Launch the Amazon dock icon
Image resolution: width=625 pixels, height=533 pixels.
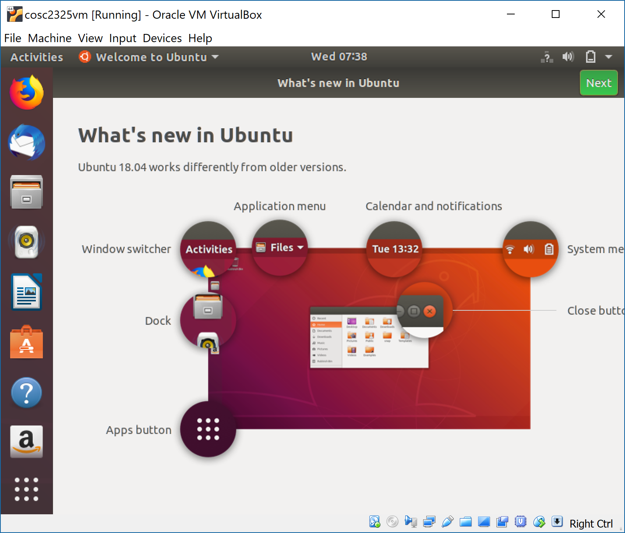tap(26, 442)
